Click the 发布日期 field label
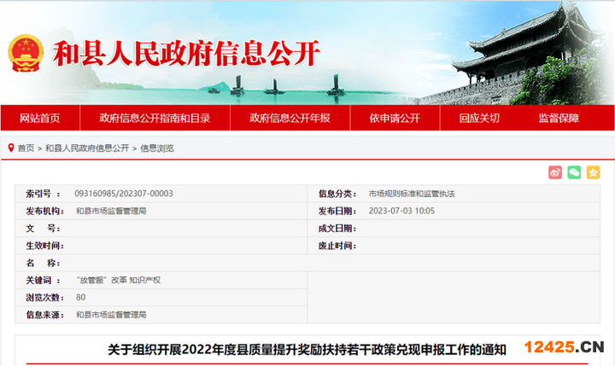The width and height of the screenshot is (615, 366). [x=337, y=211]
